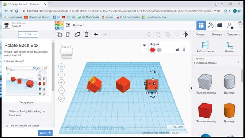Open the Ред. сетку grid editor
Viewport: 245px width, 138px height.
(178, 127)
